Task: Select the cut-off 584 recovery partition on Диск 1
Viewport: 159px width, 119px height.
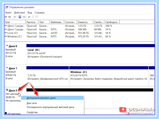Action: pyautogui.click(x=152, y=76)
